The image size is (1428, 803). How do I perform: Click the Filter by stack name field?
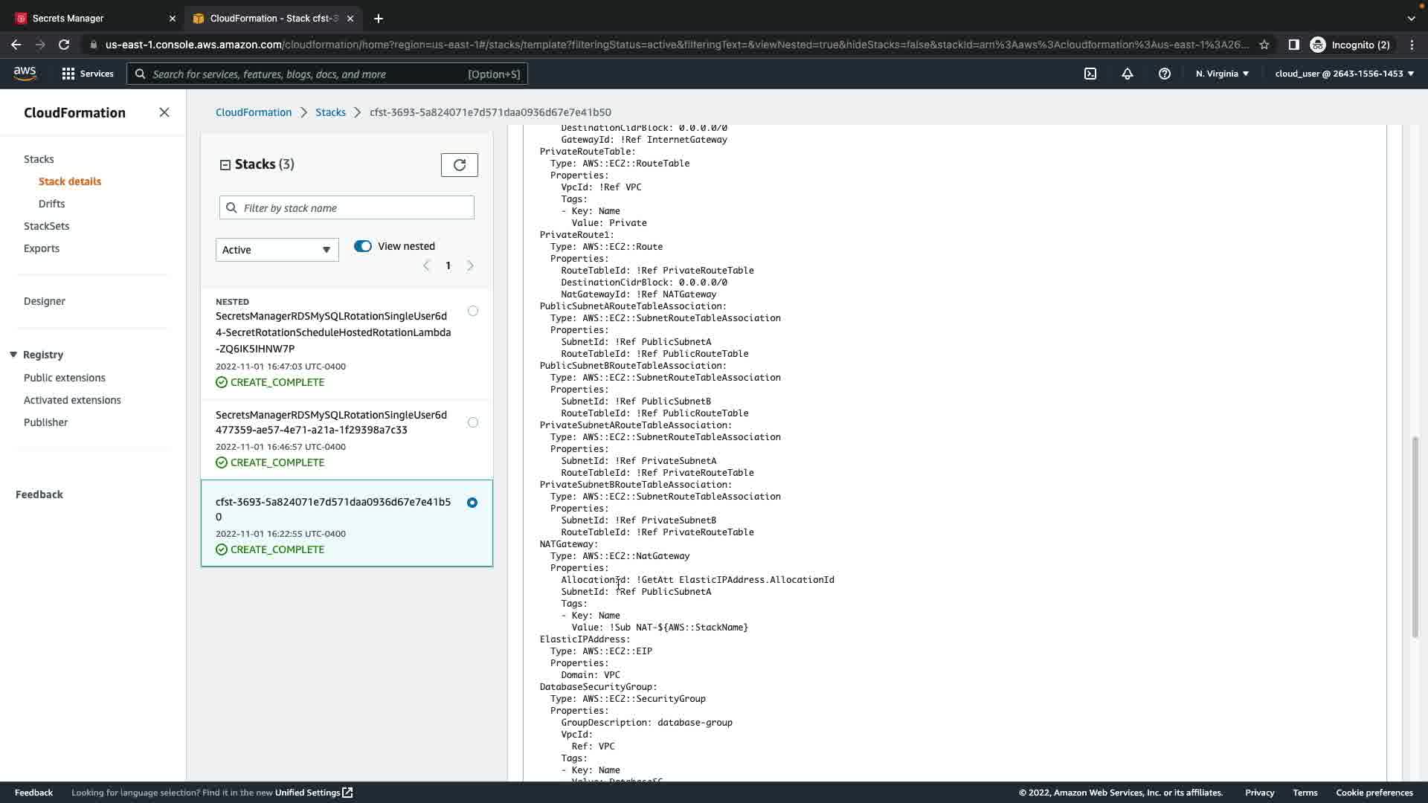347,208
